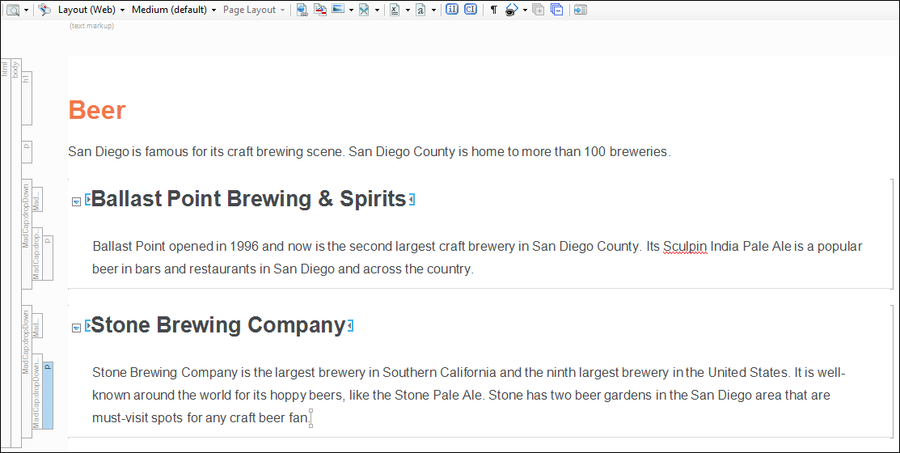Click the misspelled word Sculpin

point(685,247)
